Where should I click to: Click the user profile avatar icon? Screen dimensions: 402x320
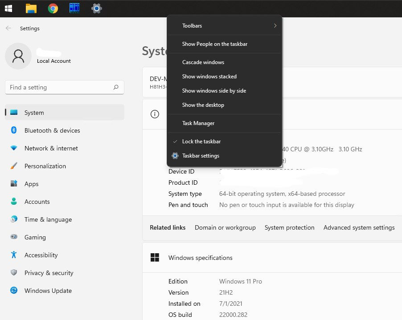tap(18, 56)
